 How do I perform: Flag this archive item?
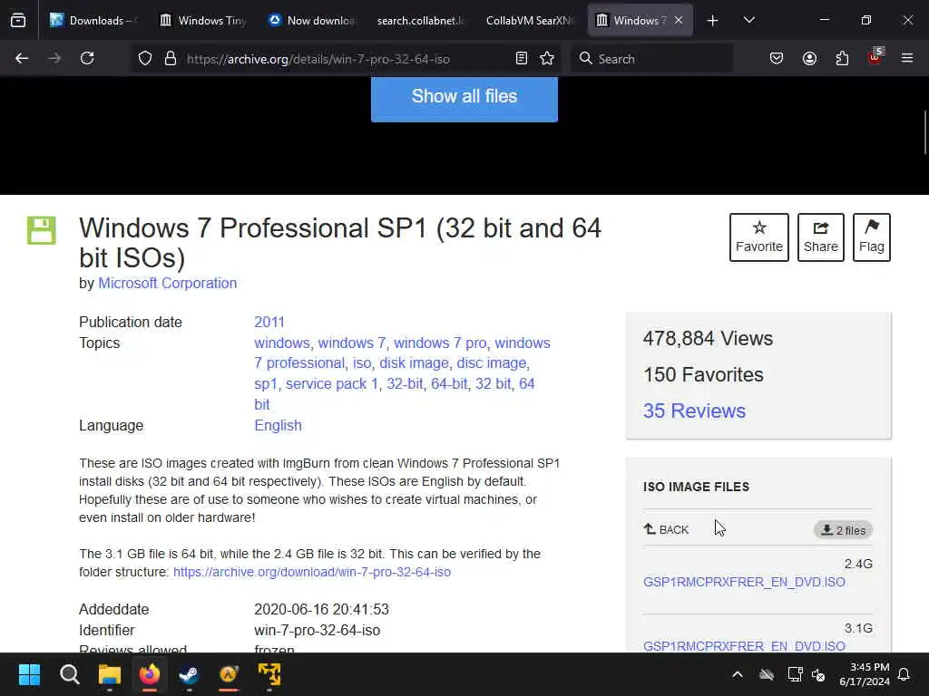coord(872,237)
